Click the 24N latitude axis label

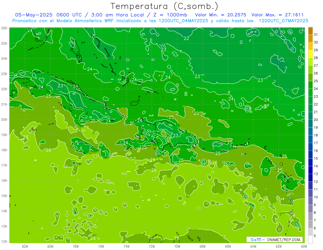4,59
